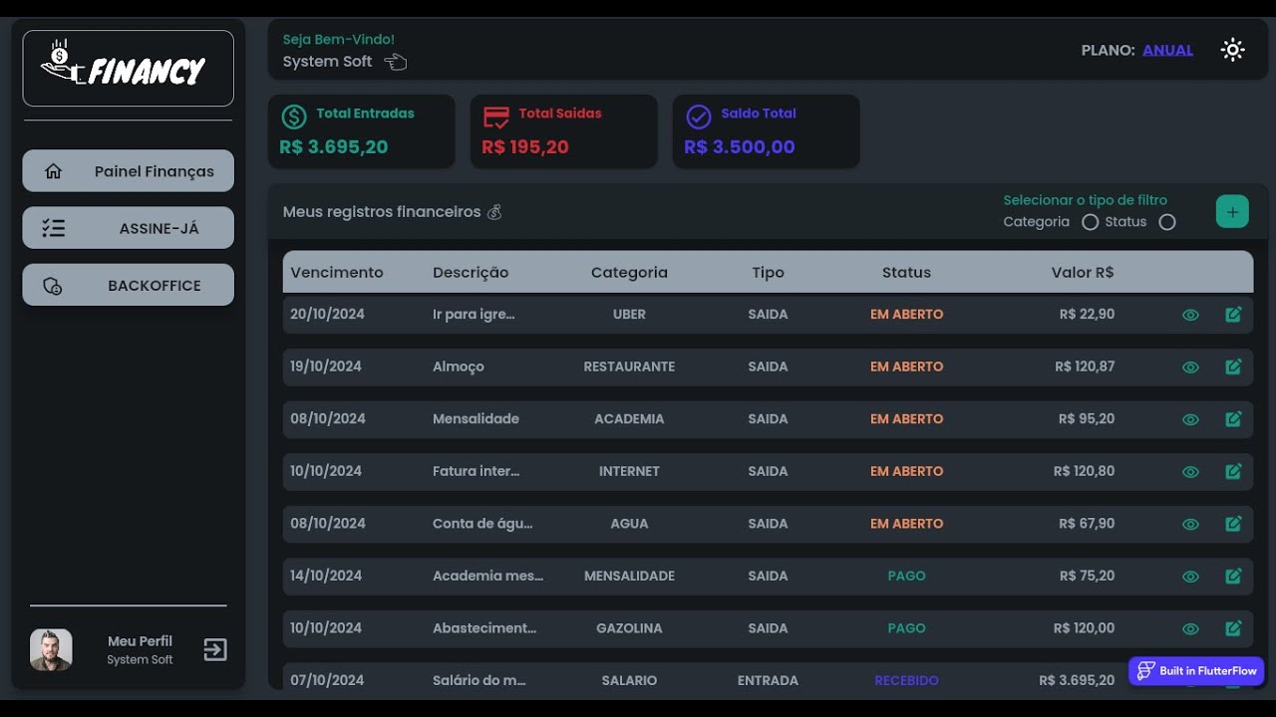1276x717 pixels.
Task: Select the Status filter radio button
Action: (x=1167, y=222)
